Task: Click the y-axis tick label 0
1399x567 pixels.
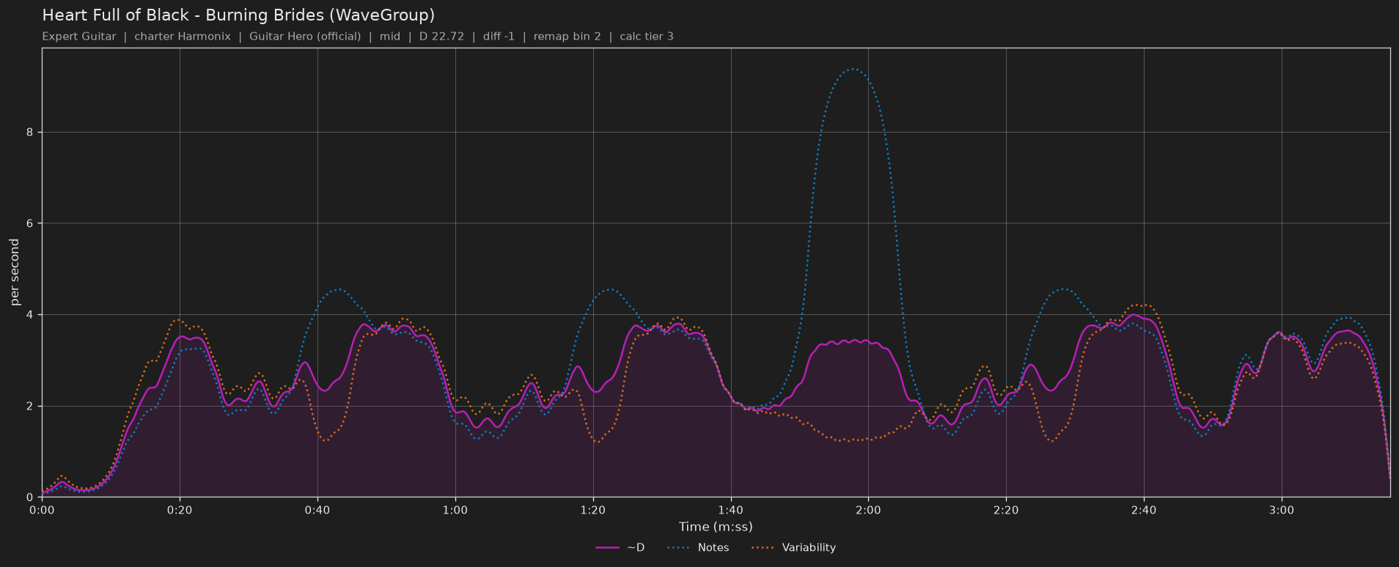Action: pyautogui.click(x=32, y=497)
